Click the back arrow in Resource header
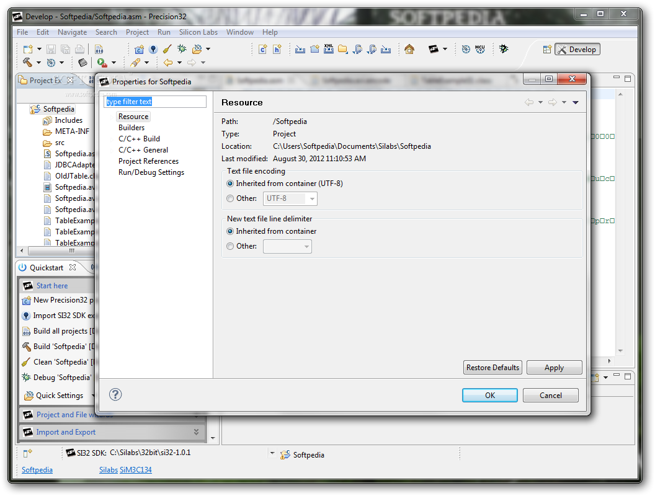 (x=529, y=102)
